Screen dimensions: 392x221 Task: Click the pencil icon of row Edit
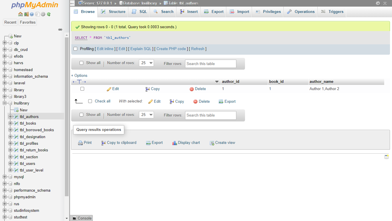[x=109, y=89]
